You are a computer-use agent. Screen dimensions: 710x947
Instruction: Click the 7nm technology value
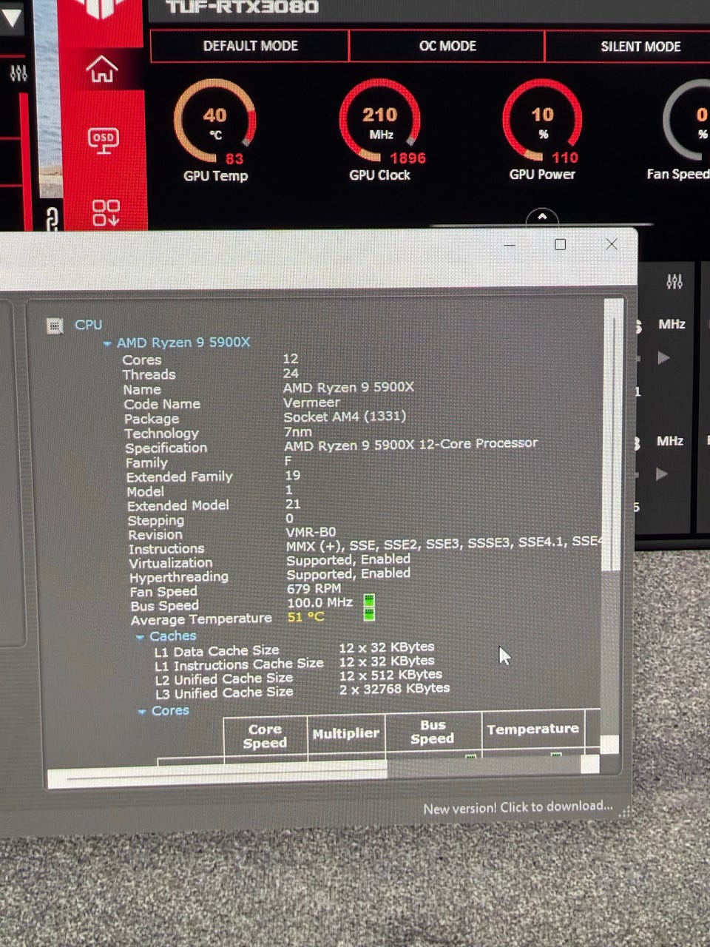[x=298, y=431]
